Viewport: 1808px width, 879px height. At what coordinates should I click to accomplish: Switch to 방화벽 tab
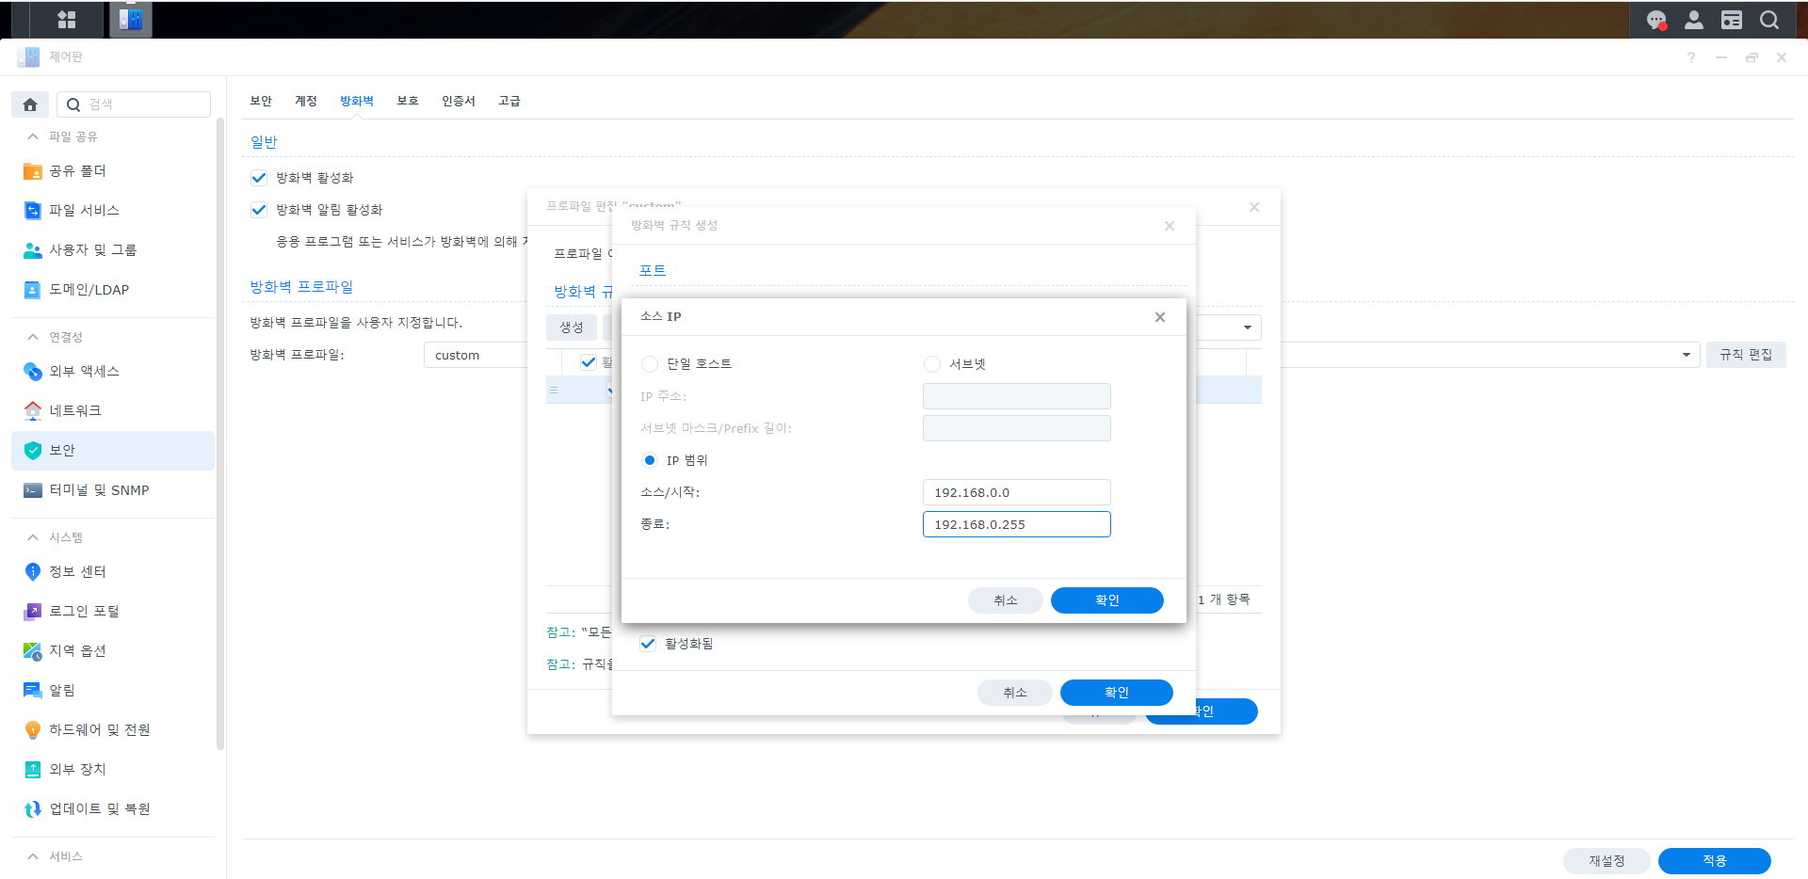click(357, 102)
